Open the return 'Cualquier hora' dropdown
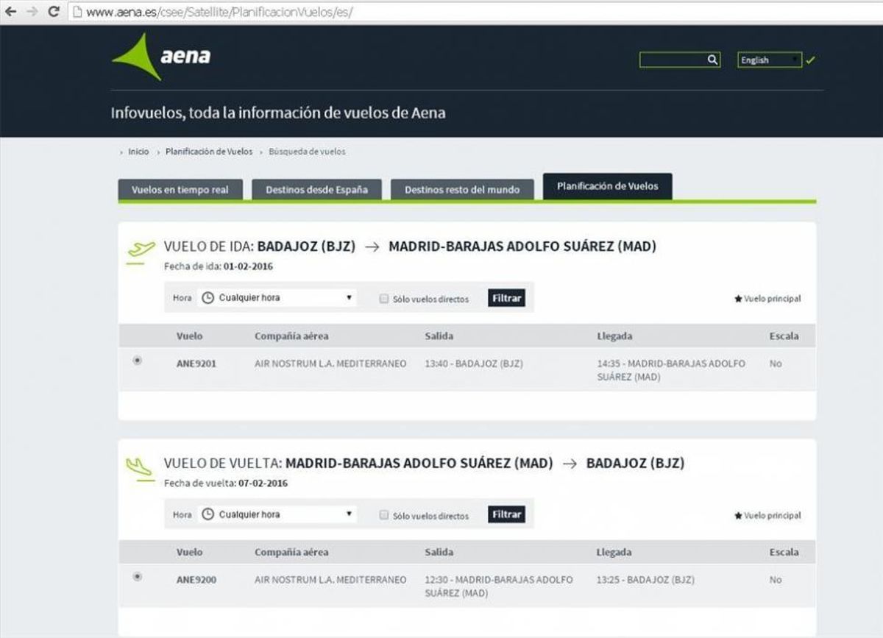The width and height of the screenshot is (883, 638). tap(277, 514)
